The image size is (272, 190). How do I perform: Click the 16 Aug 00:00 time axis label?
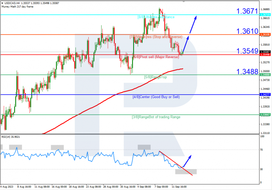[x=59, y=187]
